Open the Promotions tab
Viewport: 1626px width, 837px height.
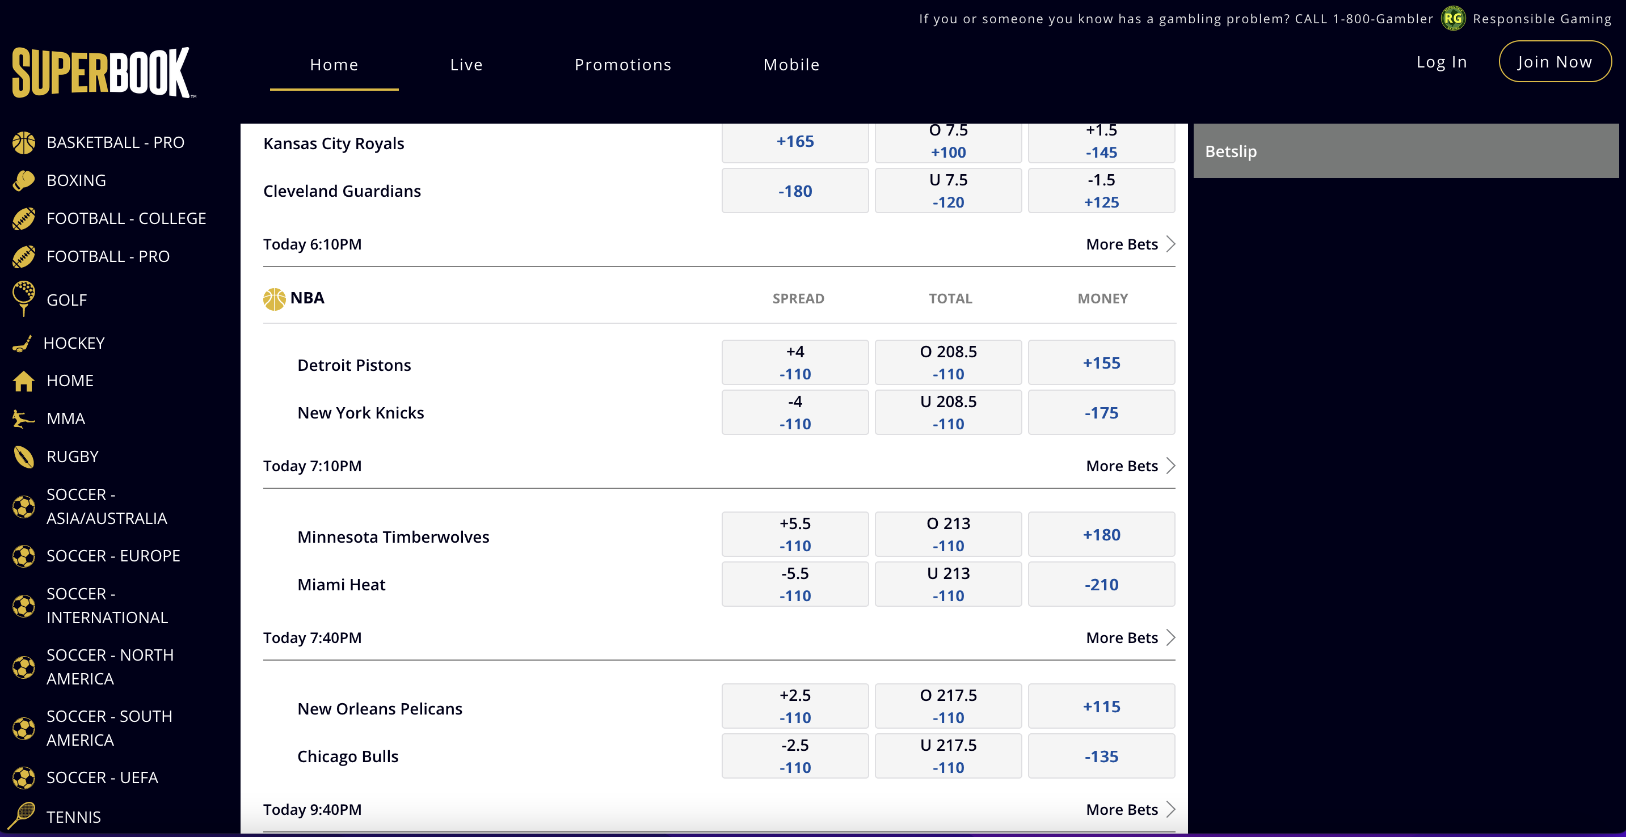(x=623, y=64)
